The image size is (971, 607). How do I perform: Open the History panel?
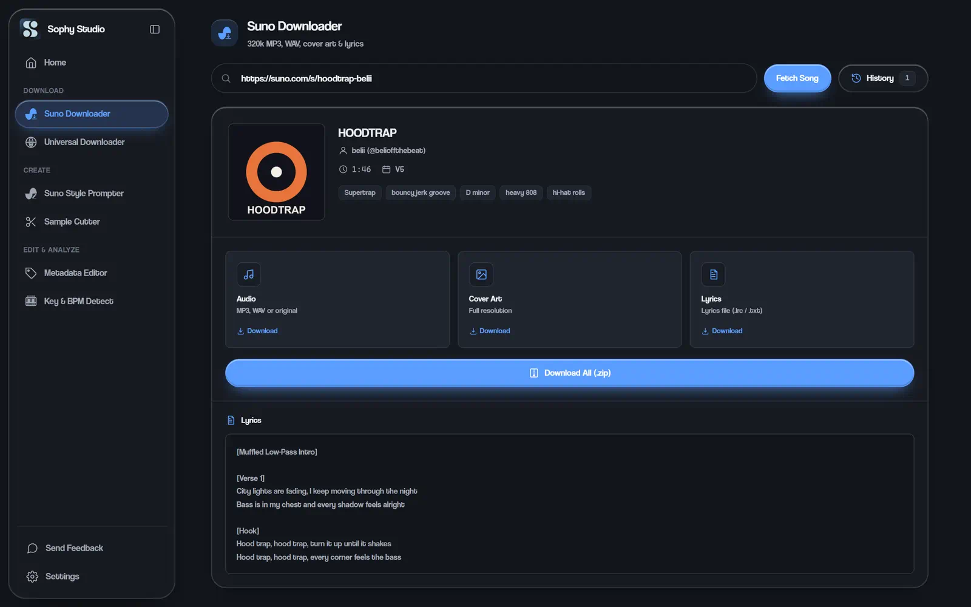pyautogui.click(x=883, y=78)
